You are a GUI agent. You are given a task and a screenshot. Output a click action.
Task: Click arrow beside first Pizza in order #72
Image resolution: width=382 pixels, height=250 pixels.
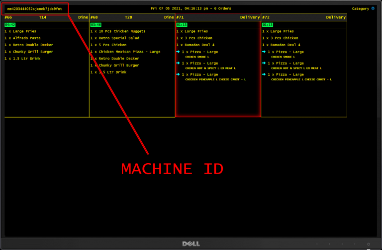265,52
